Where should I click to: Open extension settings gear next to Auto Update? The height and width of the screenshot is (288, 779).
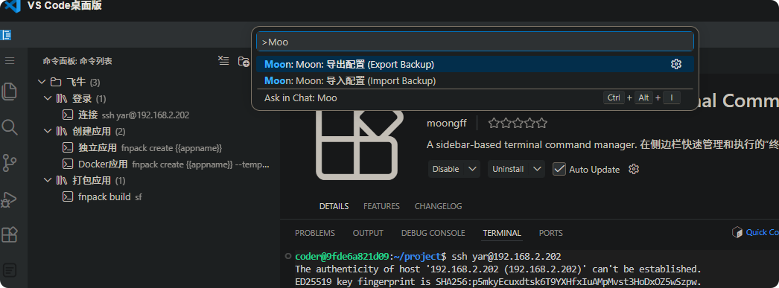633,169
